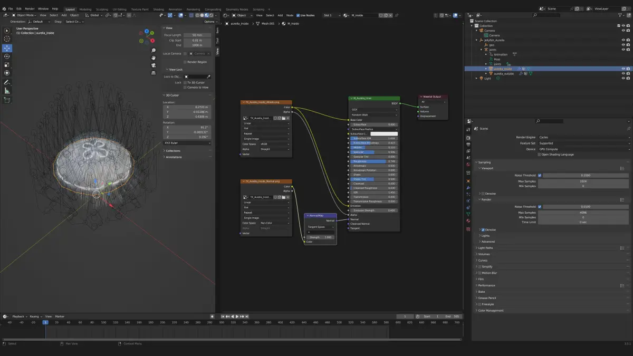Open the Output properties tab icon
The height and width of the screenshot is (356, 633).
pyautogui.click(x=468, y=145)
